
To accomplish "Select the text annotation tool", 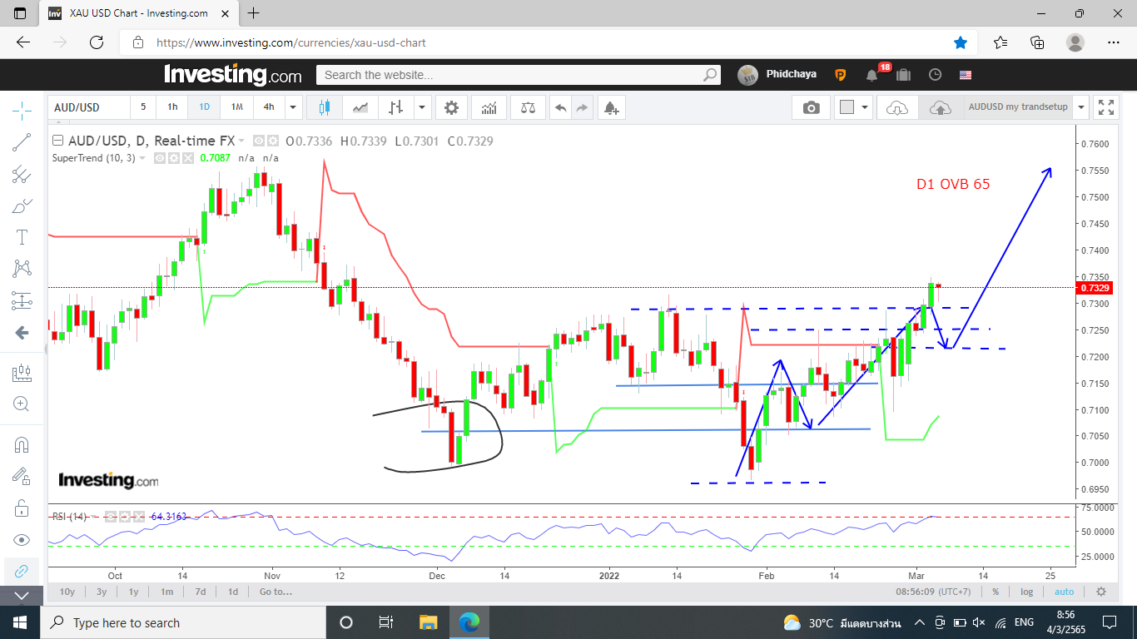I will tap(22, 237).
